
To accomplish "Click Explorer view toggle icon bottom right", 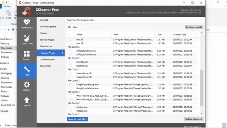I will (x=224, y=125).
